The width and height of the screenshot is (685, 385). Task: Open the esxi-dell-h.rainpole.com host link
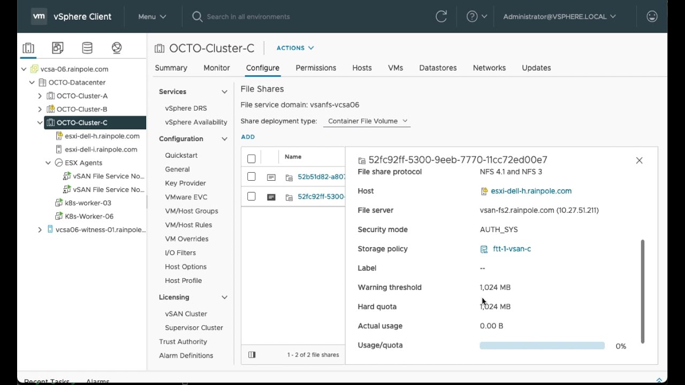[531, 191]
